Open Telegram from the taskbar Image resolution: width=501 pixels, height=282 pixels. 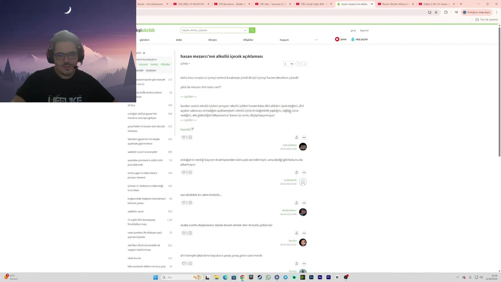click(285, 277)
